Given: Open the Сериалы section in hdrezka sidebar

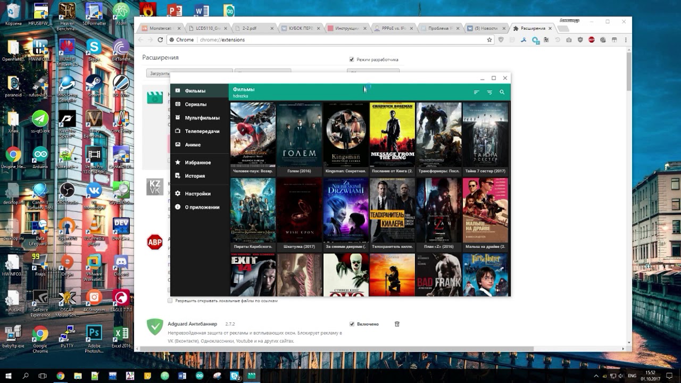Looking at the screenshot, I should 200,104.
